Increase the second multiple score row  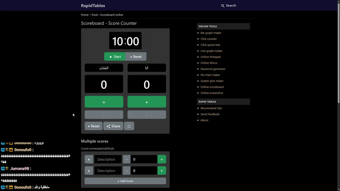pos(162,171)
